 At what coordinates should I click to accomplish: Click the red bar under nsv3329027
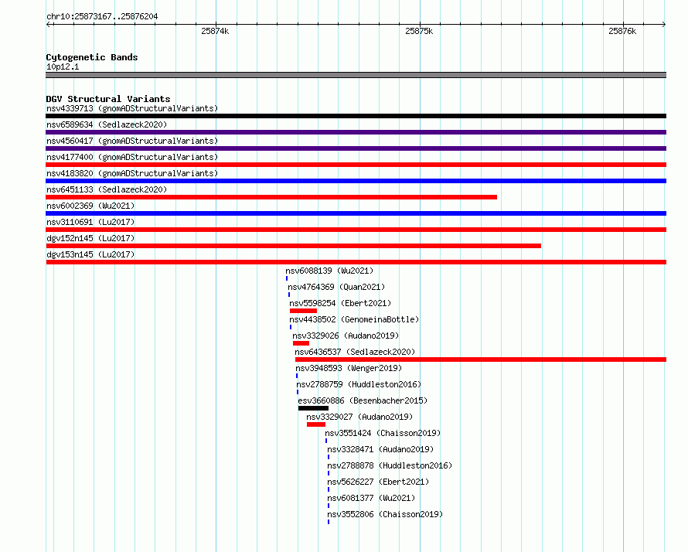pos(316,424)
